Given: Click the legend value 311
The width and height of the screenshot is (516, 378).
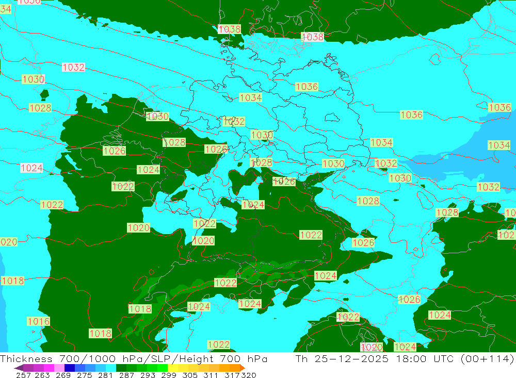Looking at the screenshot, I should tap(211, 375).
